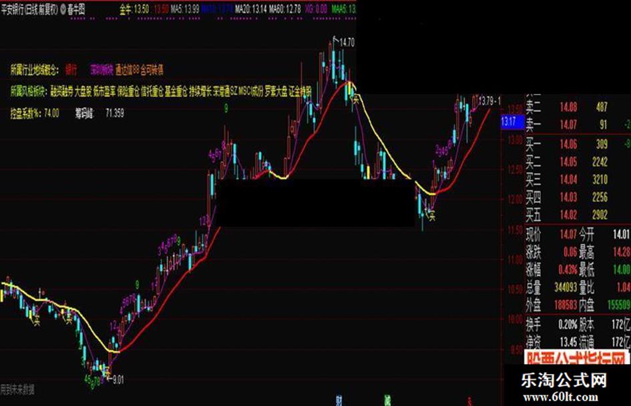Viewport: 631px width, 406px height.
Task: Click the 罗素大盘 style tag
Action: point(276,92)
